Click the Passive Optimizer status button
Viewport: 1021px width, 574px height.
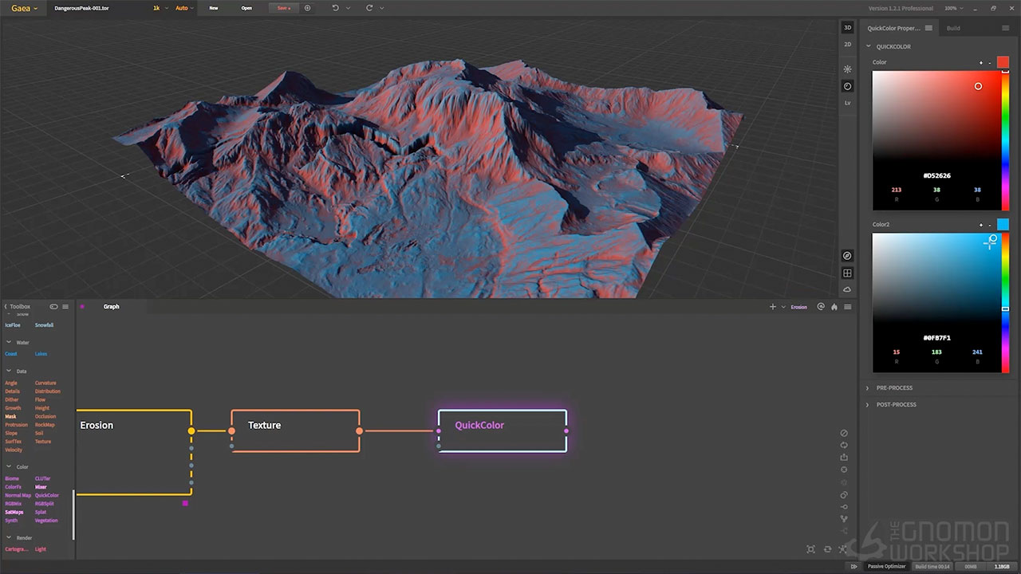click(886, 567)
